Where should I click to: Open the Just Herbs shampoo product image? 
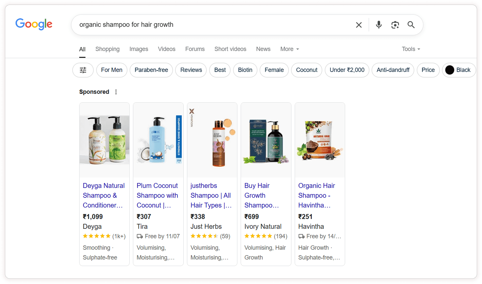tap(212, 140)
